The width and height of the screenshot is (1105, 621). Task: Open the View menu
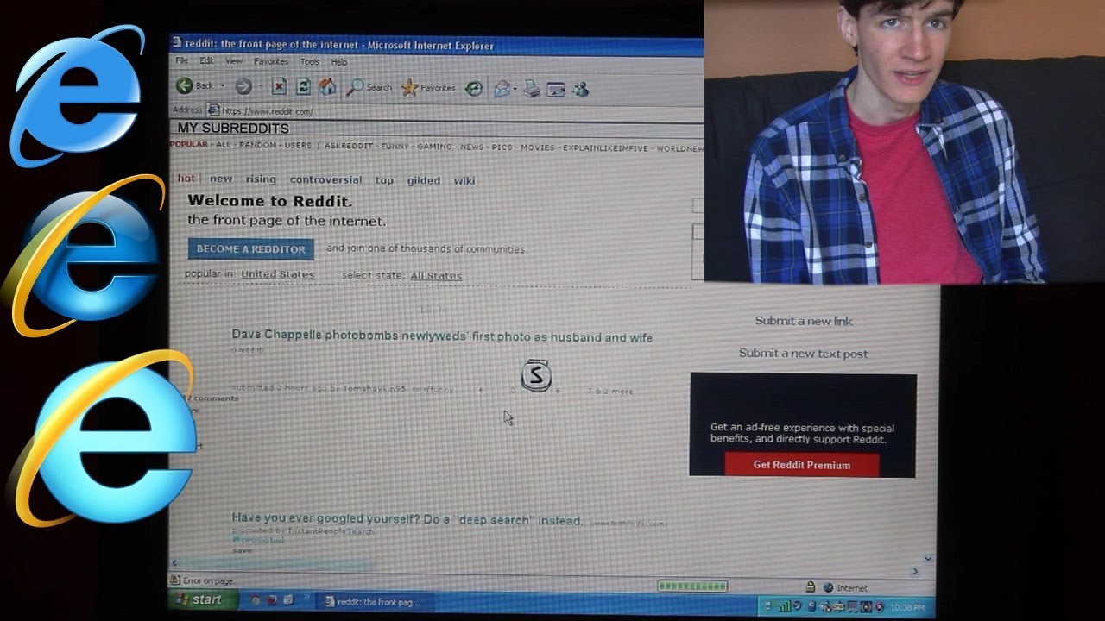[x=234, y=61]
